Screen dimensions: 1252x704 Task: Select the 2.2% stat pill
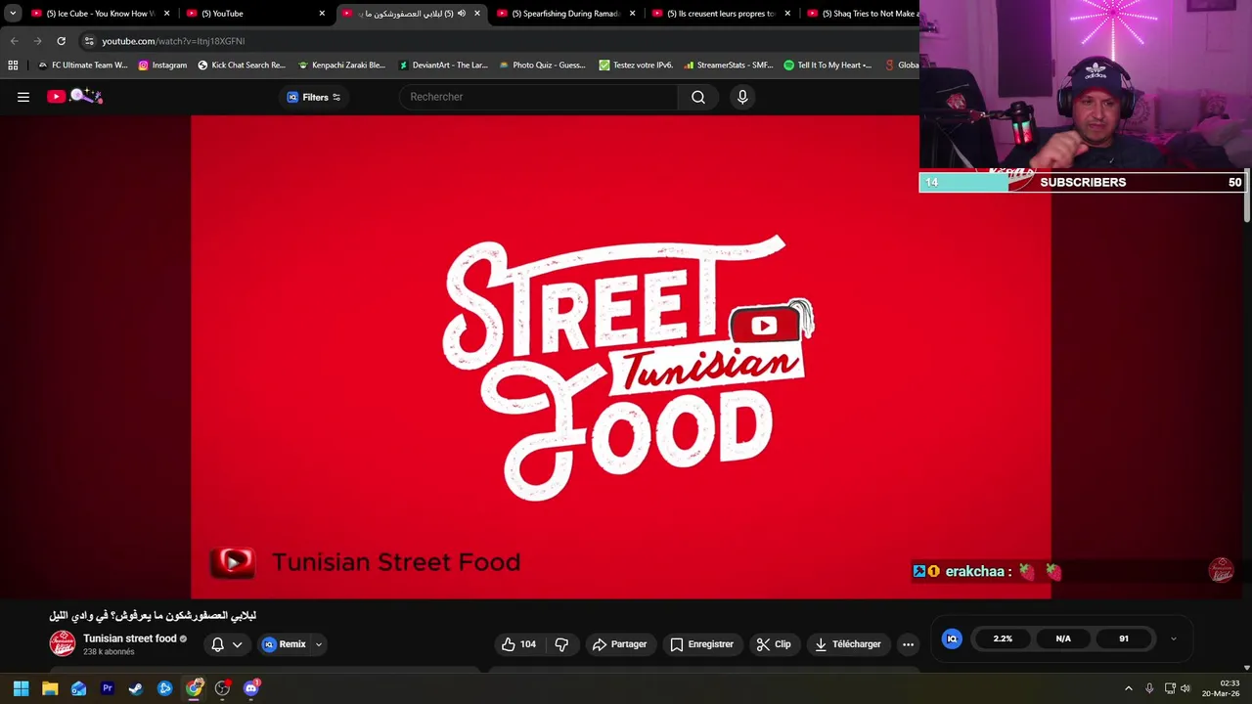point(1003,638)
